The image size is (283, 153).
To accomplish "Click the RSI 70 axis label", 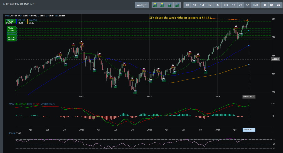I will [274, 139].
